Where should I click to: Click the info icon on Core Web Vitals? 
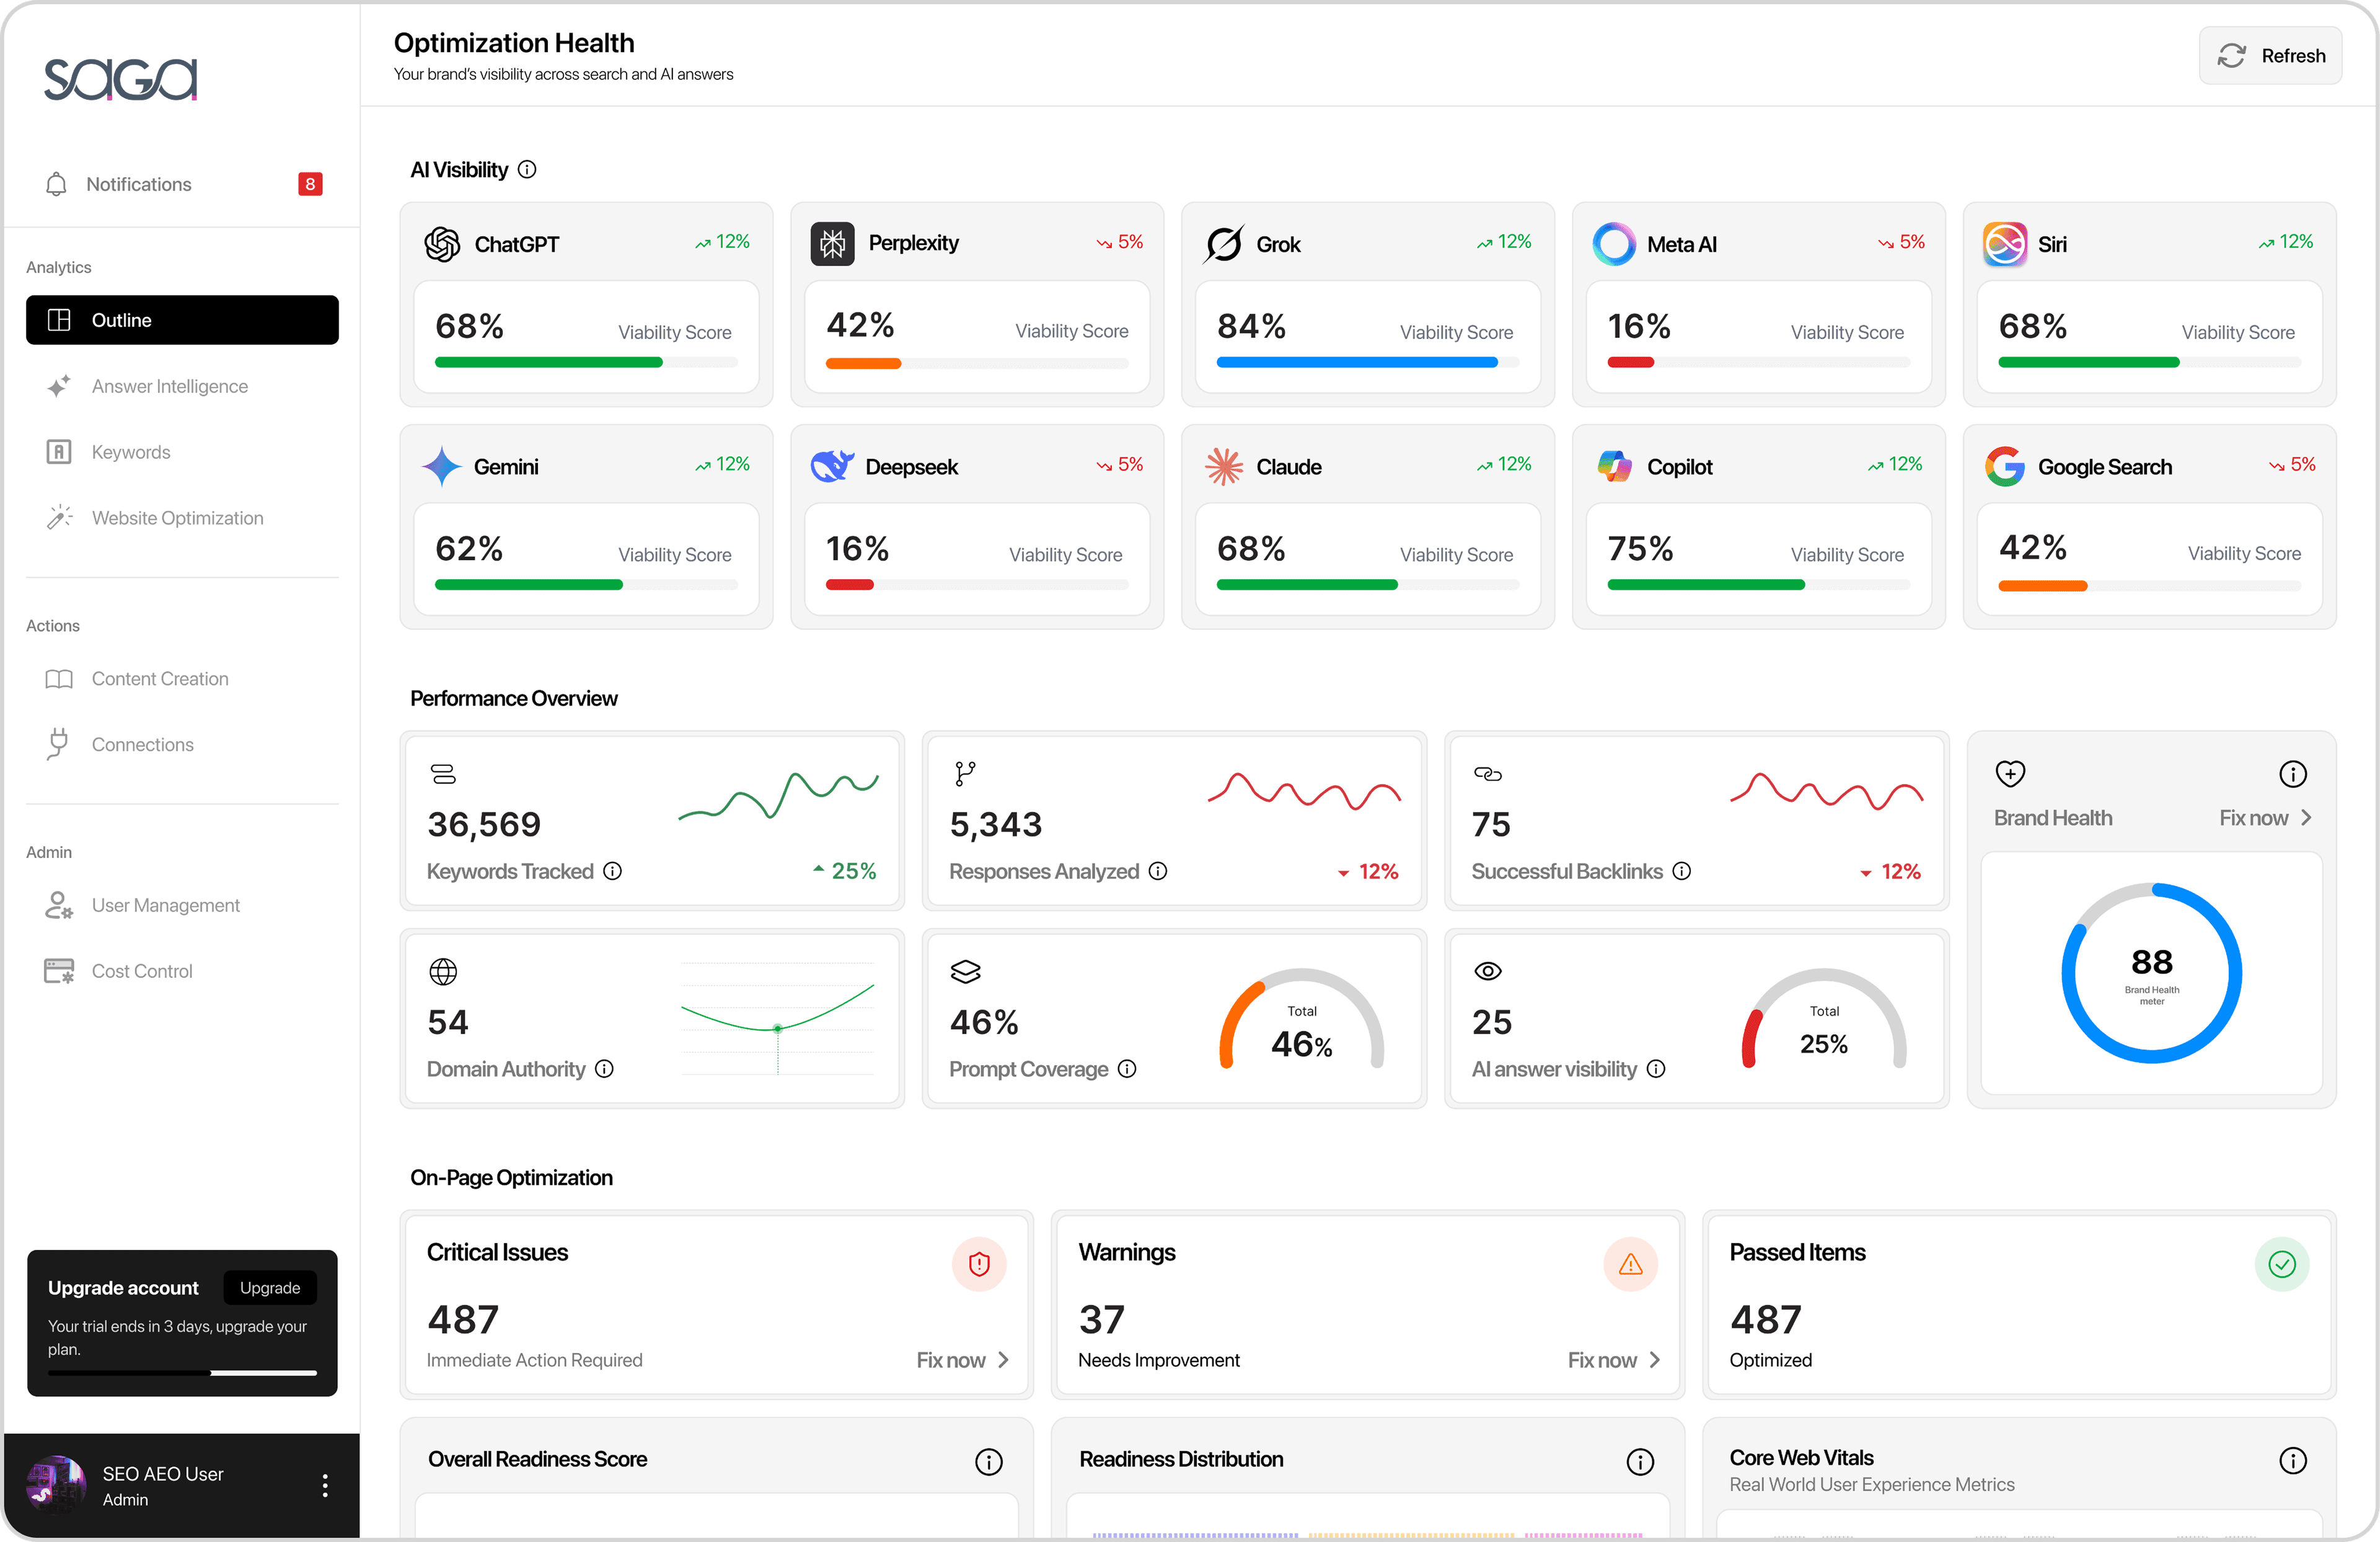pyautogui.click(x=2293, y=1461)
